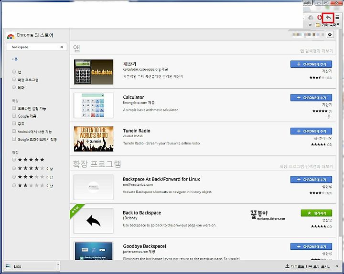Click the red C extension icon
The image size is (344, 274).
[319, 17]
